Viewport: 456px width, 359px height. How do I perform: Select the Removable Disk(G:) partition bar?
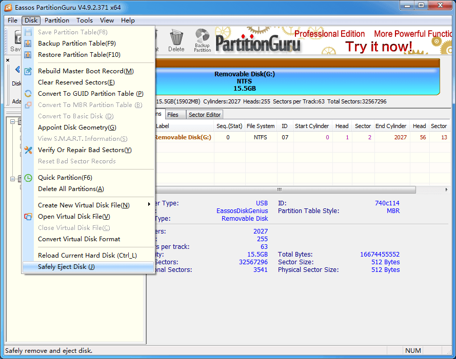(298, 77)
